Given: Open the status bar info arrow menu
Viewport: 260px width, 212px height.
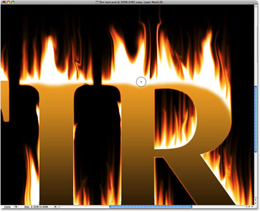Looking at the screenshot, I should tap(55, 207).
